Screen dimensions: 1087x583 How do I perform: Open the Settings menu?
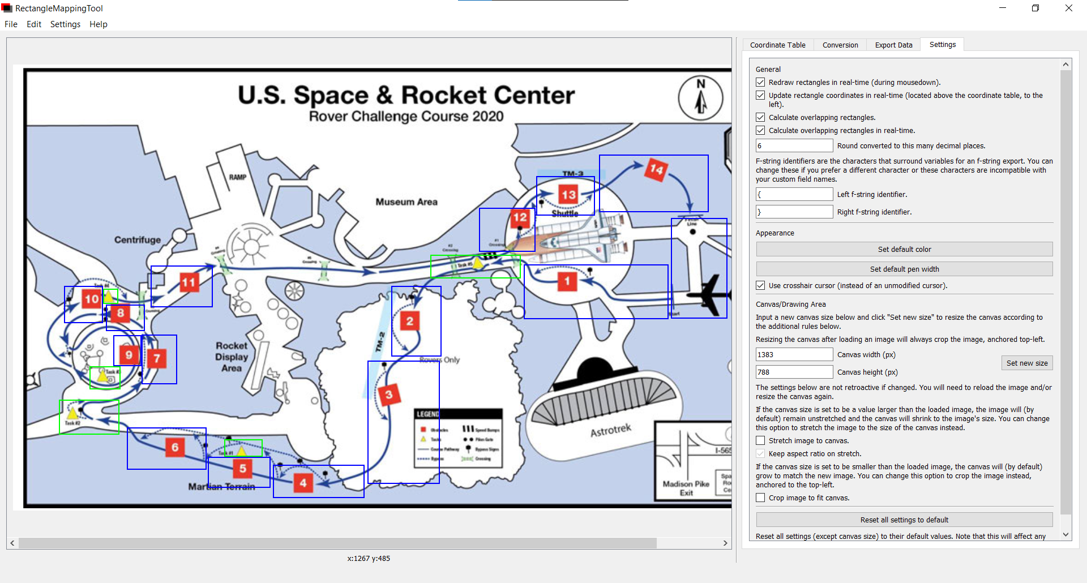coord(65,24)
